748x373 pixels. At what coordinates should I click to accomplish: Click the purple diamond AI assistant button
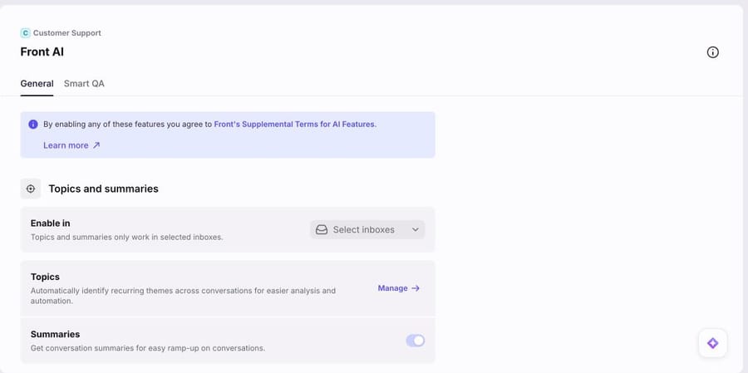[x=713, y=343]
